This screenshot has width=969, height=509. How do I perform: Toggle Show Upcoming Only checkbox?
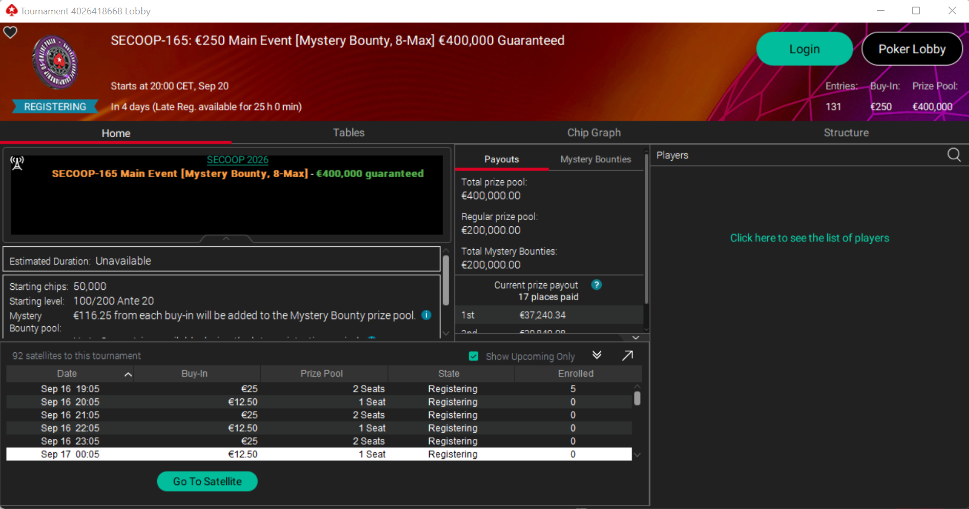coord(474,356)
